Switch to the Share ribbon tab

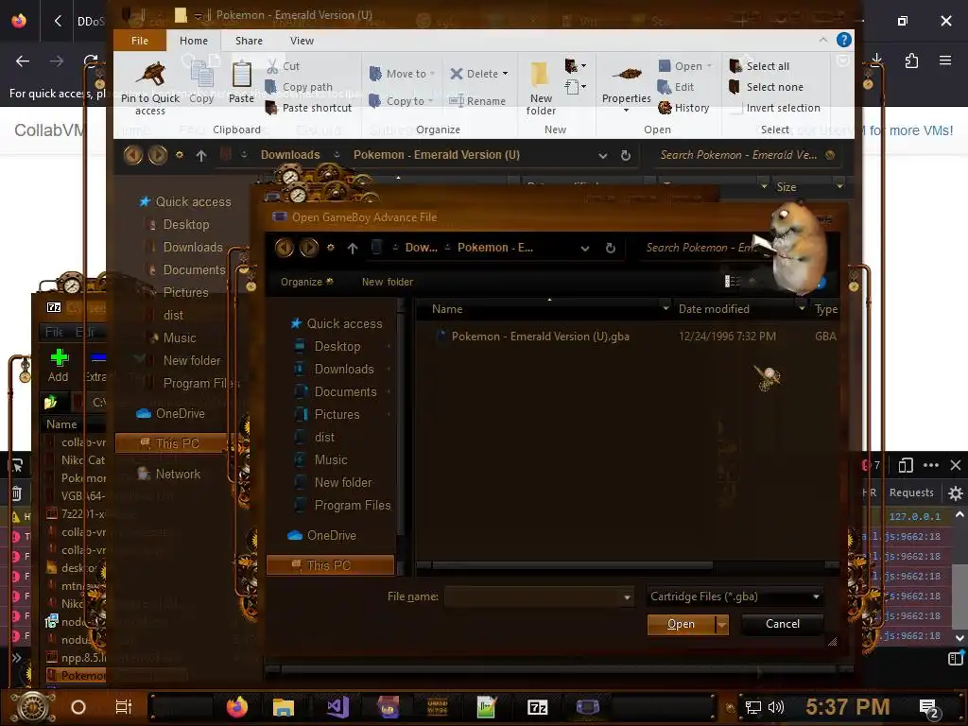(x=249, y=41)
